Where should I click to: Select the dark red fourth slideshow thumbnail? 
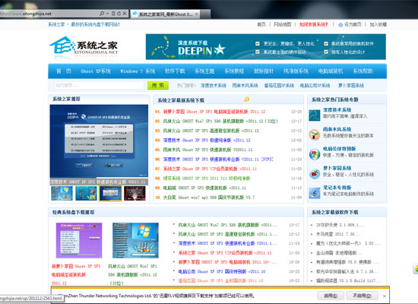pyautogui.click(x=135, y=193)
